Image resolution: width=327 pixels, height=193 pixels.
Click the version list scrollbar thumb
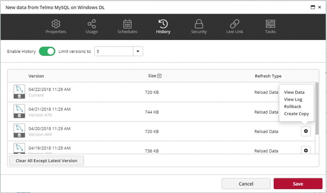pos(317,108)
